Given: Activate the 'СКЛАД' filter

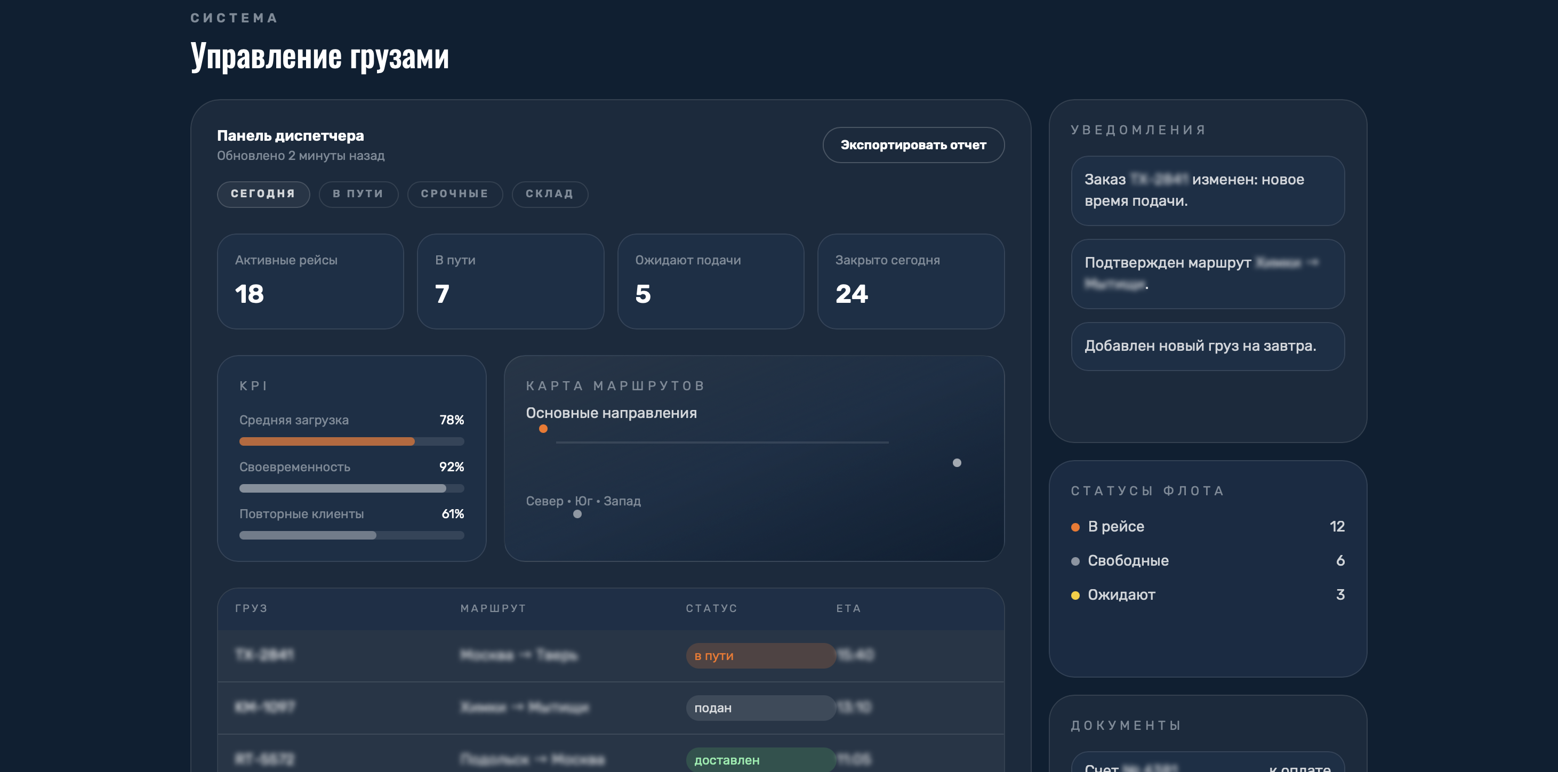Looking at the screenshot, I should (x=550, y=194).
